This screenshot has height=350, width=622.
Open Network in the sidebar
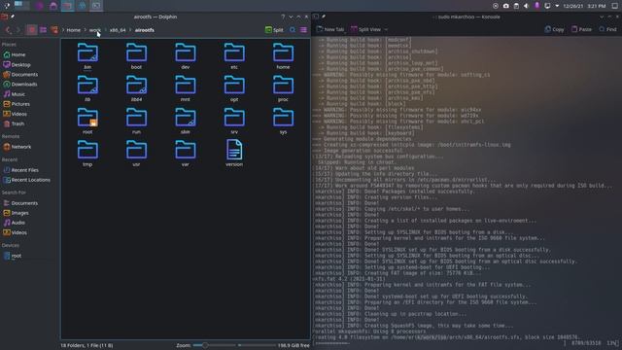tap(17, 147)
